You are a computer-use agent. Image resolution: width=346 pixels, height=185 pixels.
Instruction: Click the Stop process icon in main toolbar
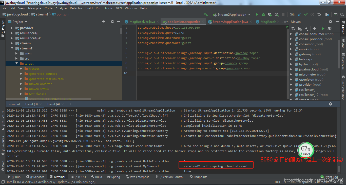tap(283, 14)
